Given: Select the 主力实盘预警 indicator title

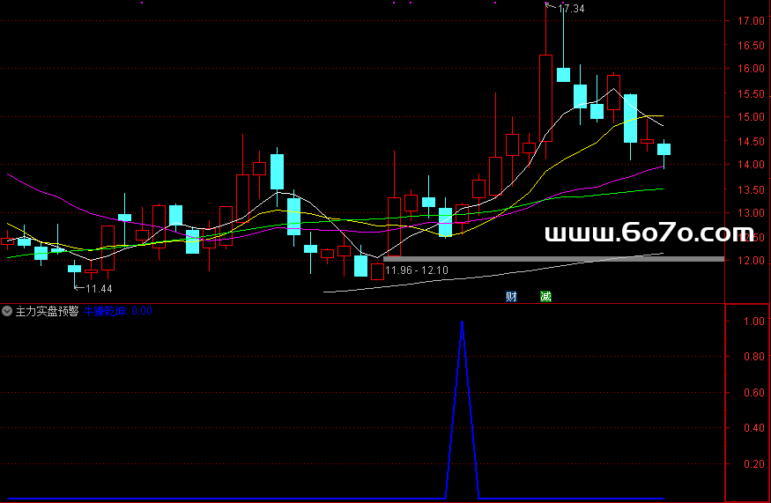Looking at the screenshot, I should pos(48,311).
